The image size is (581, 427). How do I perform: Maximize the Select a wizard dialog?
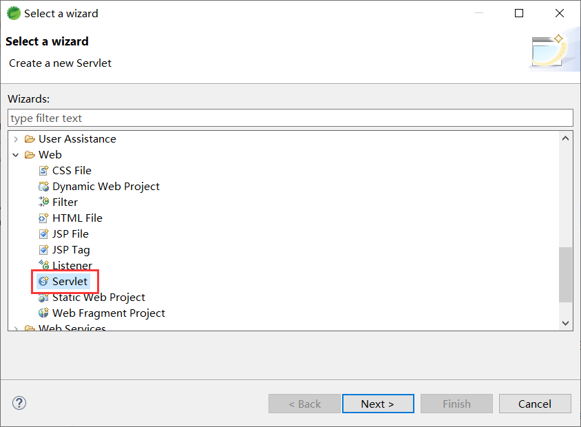click(x=519, y=13)
